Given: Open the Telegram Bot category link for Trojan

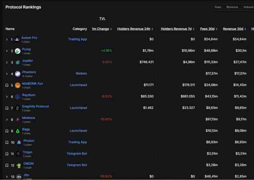Looking at the screenshot, I should pyautogui.click(x=77, y=154).
